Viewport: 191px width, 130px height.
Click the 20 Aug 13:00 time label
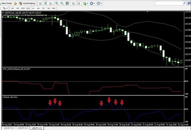click(101, 124)
